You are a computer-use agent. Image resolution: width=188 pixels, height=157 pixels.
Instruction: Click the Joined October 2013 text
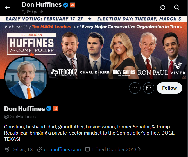coord(114,149)
